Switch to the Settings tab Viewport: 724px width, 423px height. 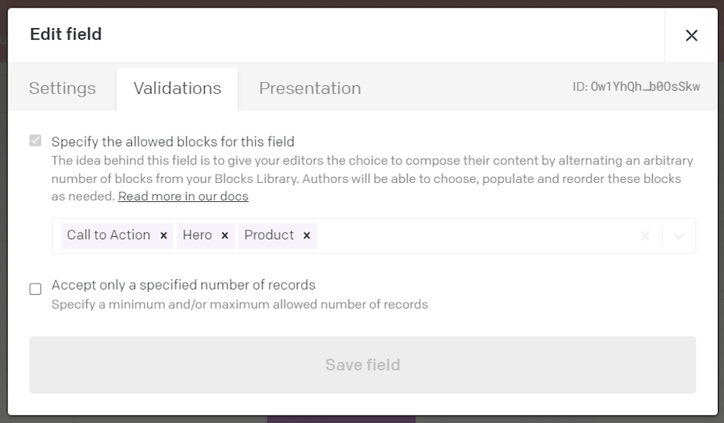tap(62, 88)
